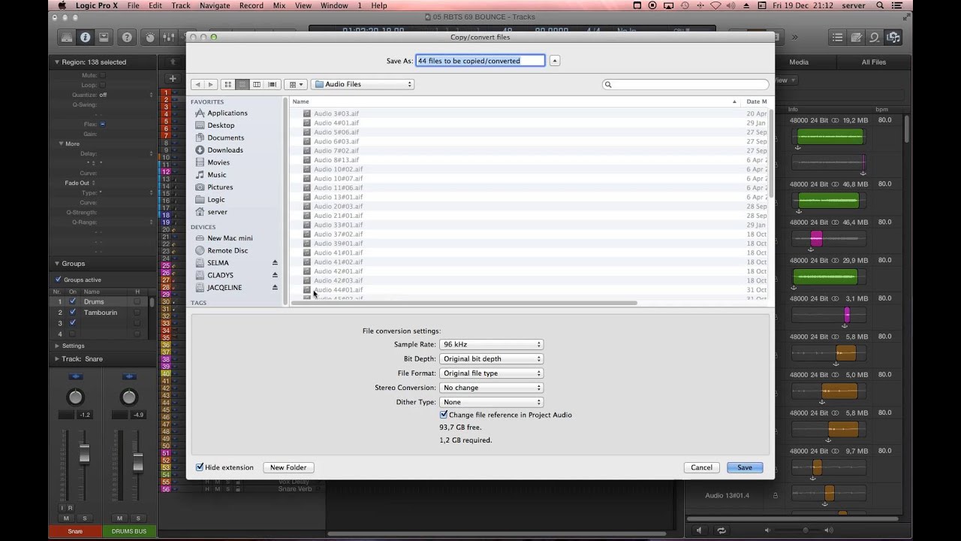Open the File menu
The height and width of the screenshot is (541, 961).
coord(133,5)
